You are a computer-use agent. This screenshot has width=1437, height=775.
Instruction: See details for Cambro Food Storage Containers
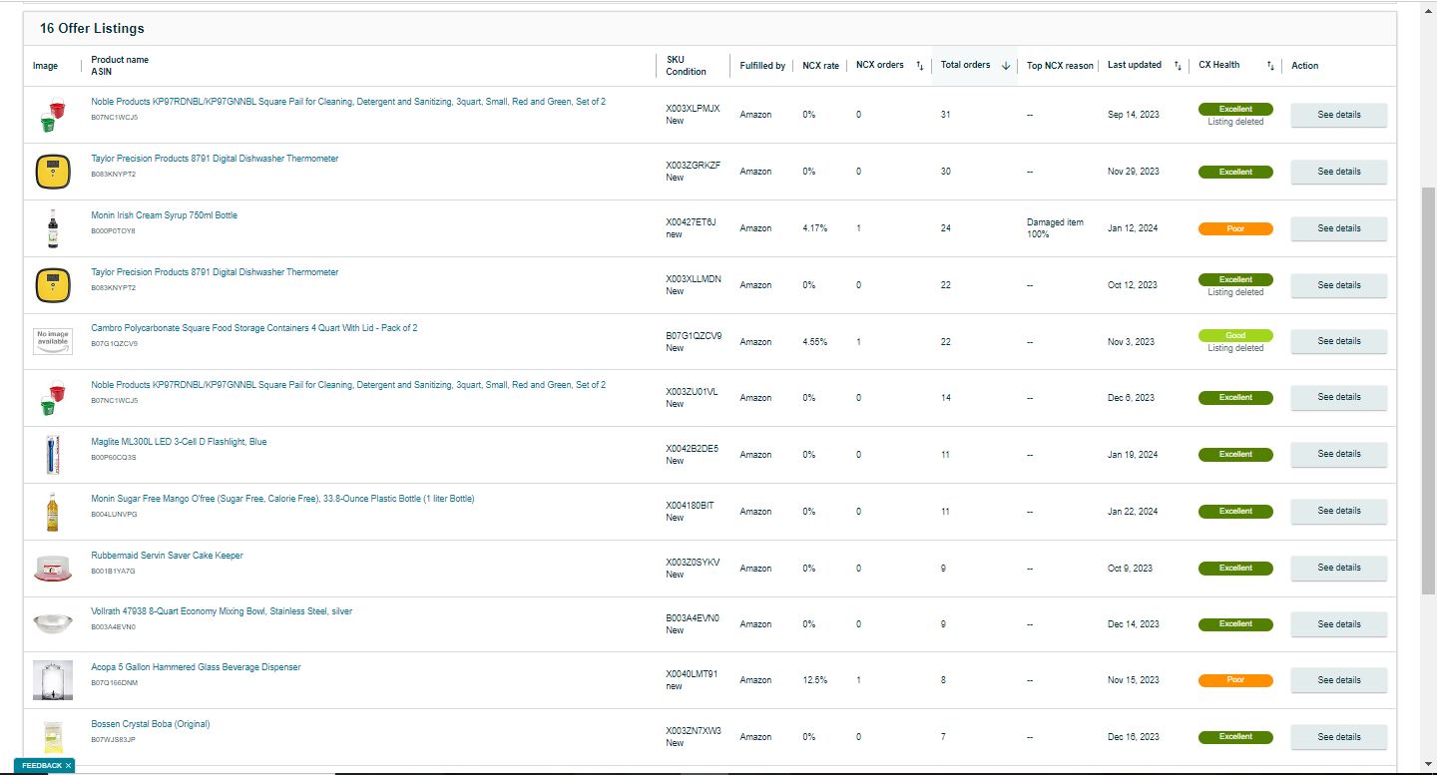click(1338, 341)
